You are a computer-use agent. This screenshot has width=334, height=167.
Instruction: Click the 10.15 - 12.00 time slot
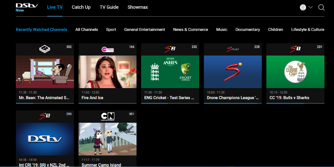(x=278, y=92)
